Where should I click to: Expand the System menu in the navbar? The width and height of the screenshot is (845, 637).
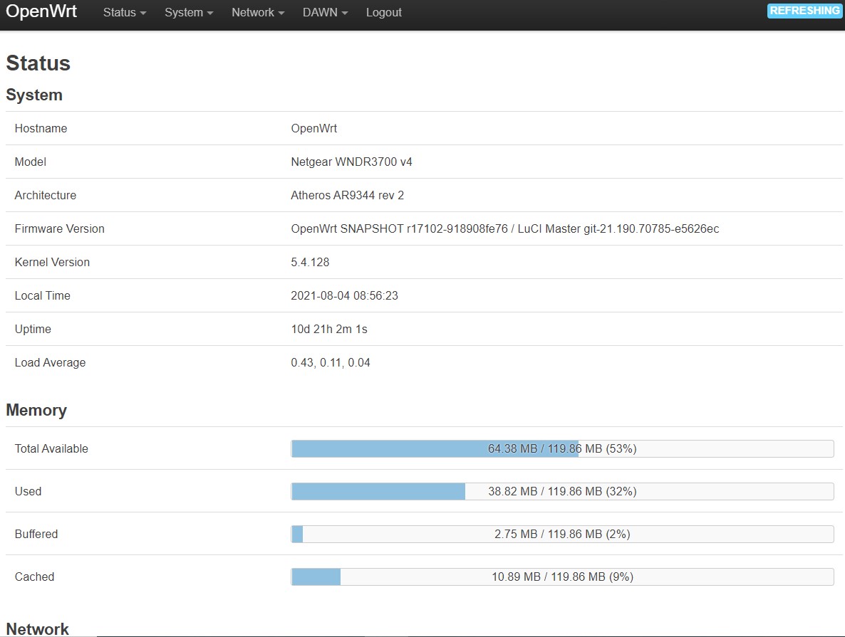click(187, 12)
